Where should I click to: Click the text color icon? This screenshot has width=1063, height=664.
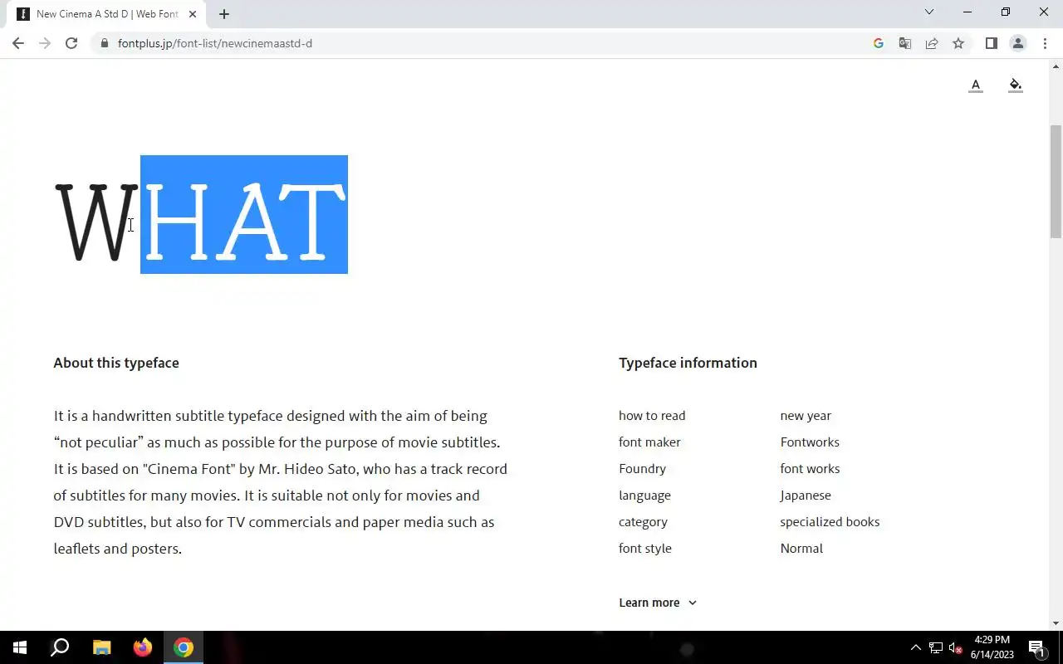(x=976, y=85)
